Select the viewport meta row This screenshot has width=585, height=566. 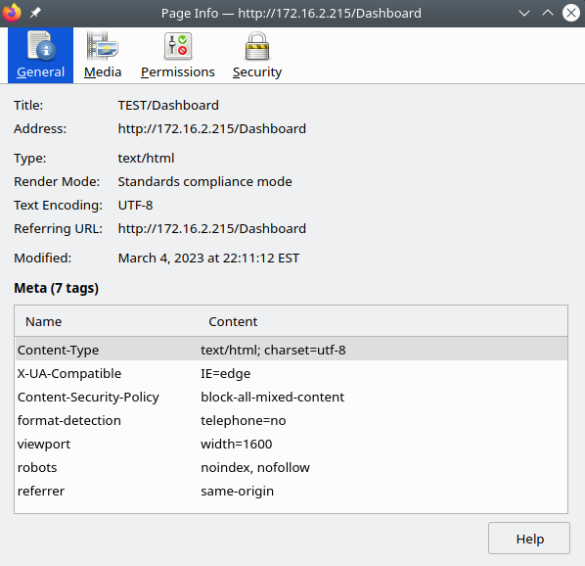pyautogui.click(x=291, y=444)
